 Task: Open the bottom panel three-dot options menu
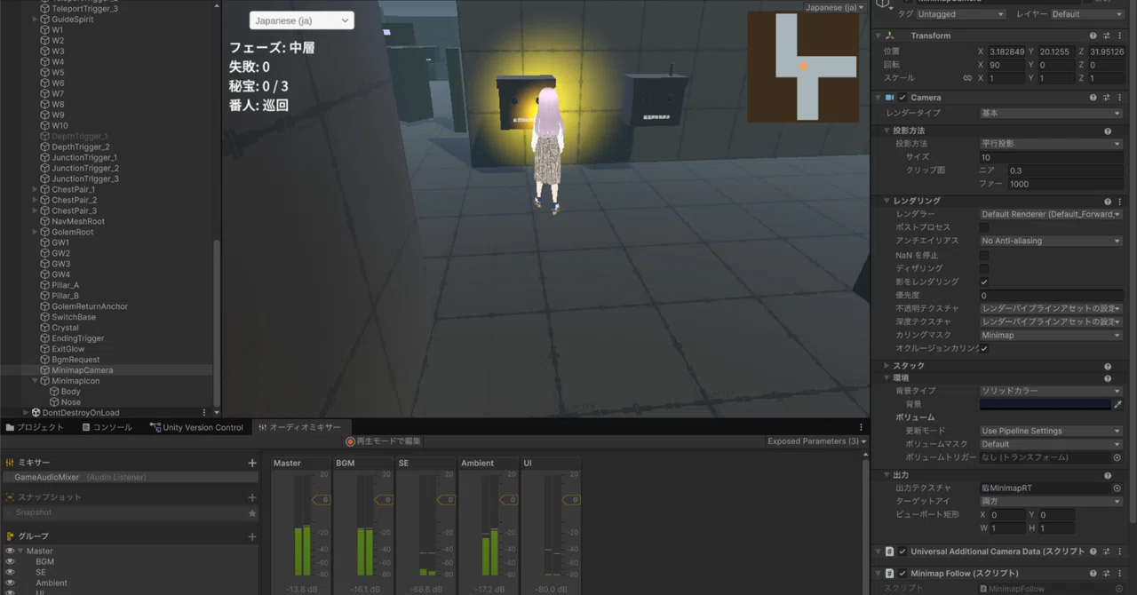click(x=860, y=427)
